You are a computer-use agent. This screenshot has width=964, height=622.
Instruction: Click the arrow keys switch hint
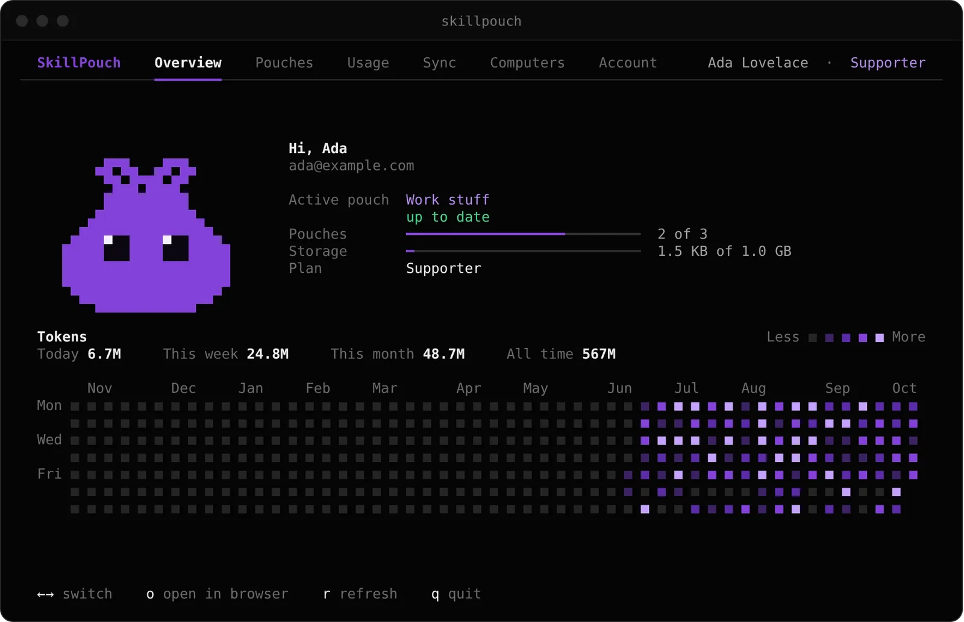tap(75, 594)
